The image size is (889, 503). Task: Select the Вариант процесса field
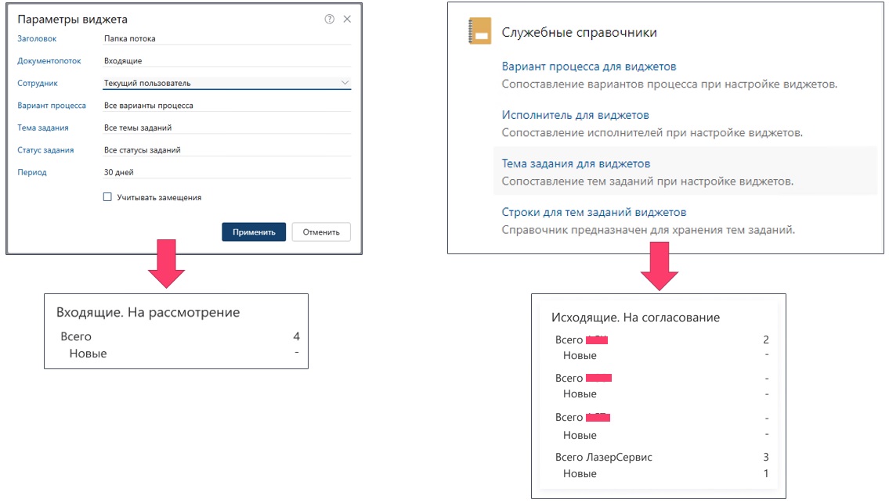(226, 105)
